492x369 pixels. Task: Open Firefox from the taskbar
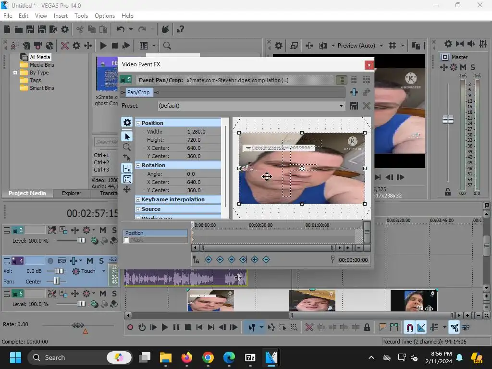[x=187, y=357]
